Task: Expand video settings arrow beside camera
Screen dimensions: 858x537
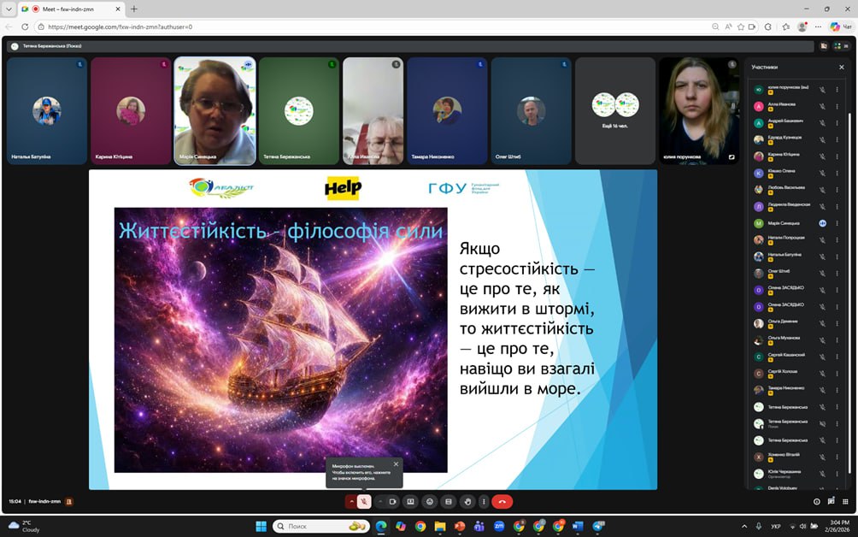Action: pyautogui.click(x=379, y=502)
